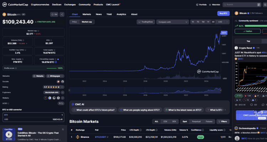Ask what people are saying about BTC

(x=140, y=110)
